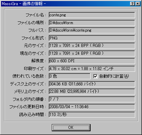The image size is (142, 135).
Task: Click the 解像度 label text
Action: tap(39, 61)
